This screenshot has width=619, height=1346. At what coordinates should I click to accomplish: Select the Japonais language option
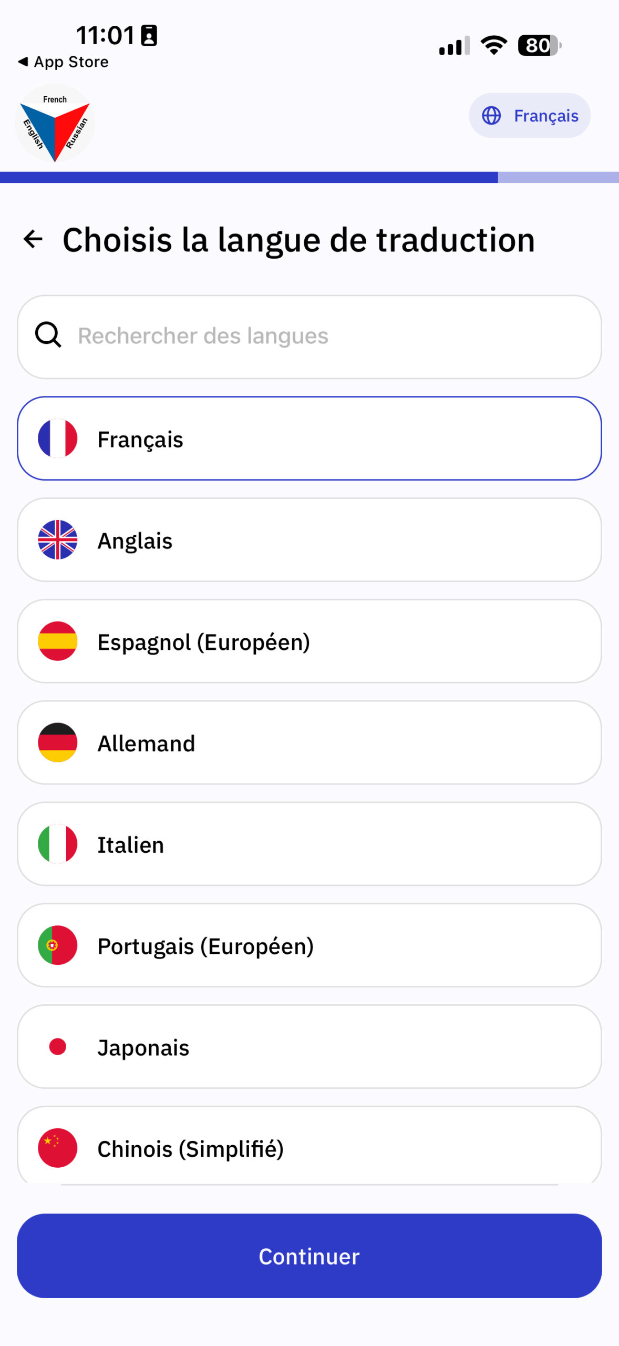point(309,1047)
